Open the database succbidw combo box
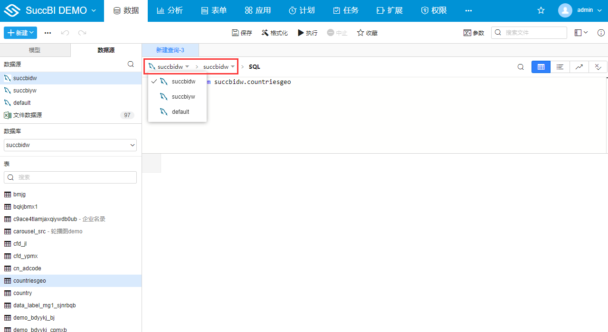Screen dimensions: 608x332 point(70,145)
